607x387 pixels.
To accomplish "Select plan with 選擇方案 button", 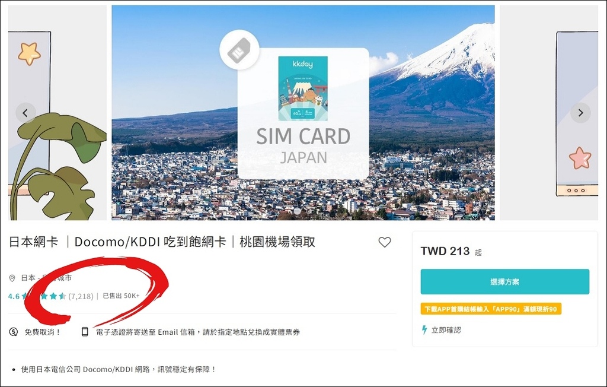I will coord(505,281).
